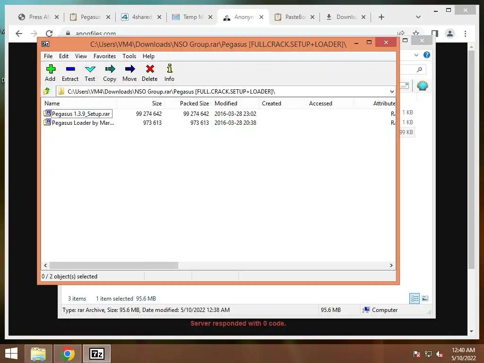Click the Computer label in Explorer status bar
Image resolution: width=484 pixels, height=363 pixels.
coord(385,310)
